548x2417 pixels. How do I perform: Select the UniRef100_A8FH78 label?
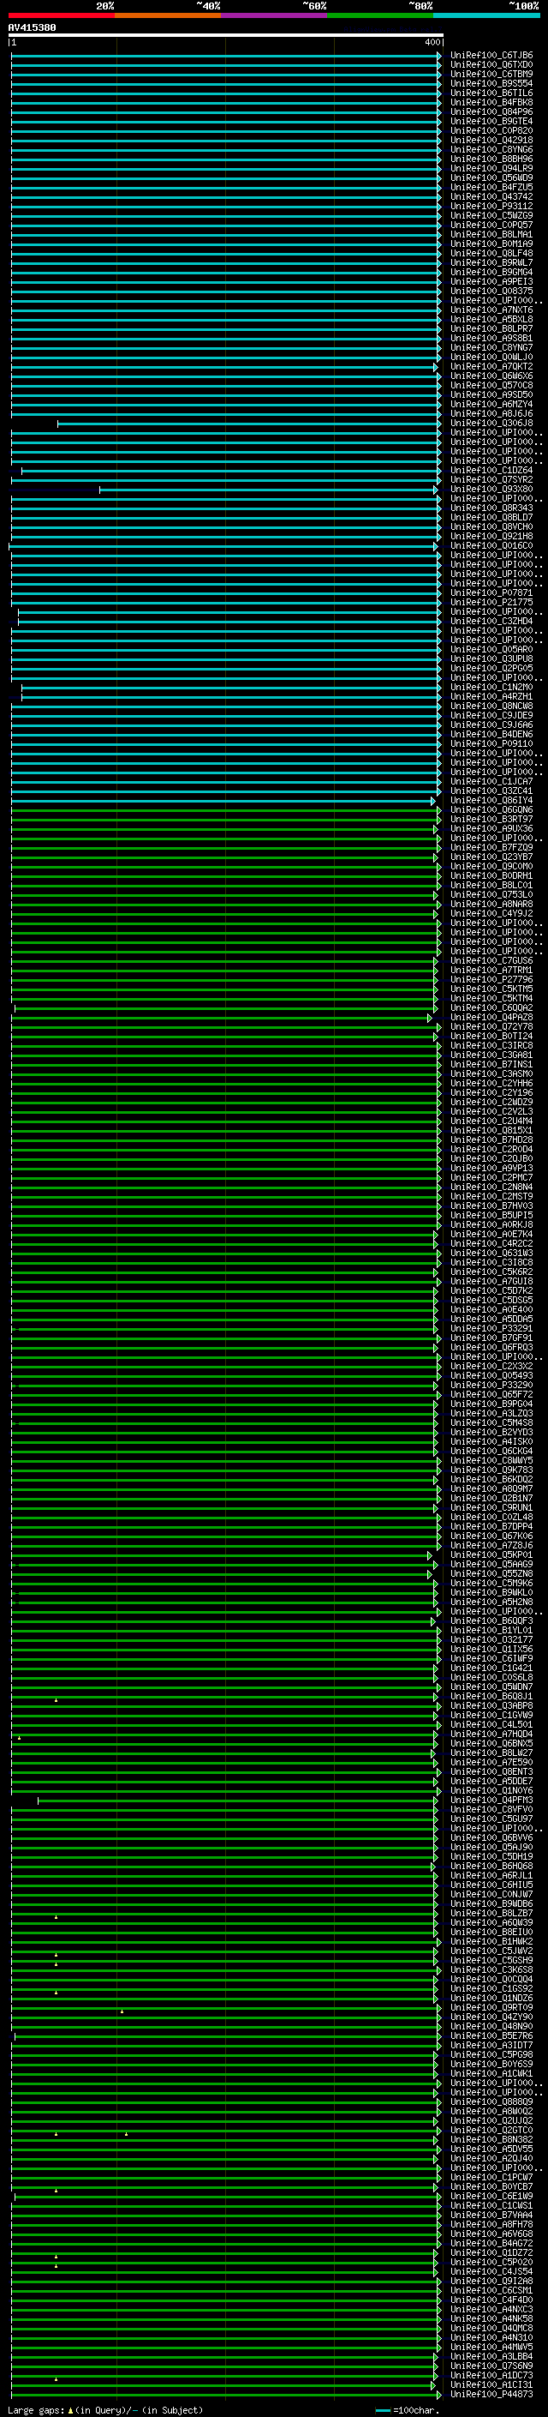coord(491,2225)
